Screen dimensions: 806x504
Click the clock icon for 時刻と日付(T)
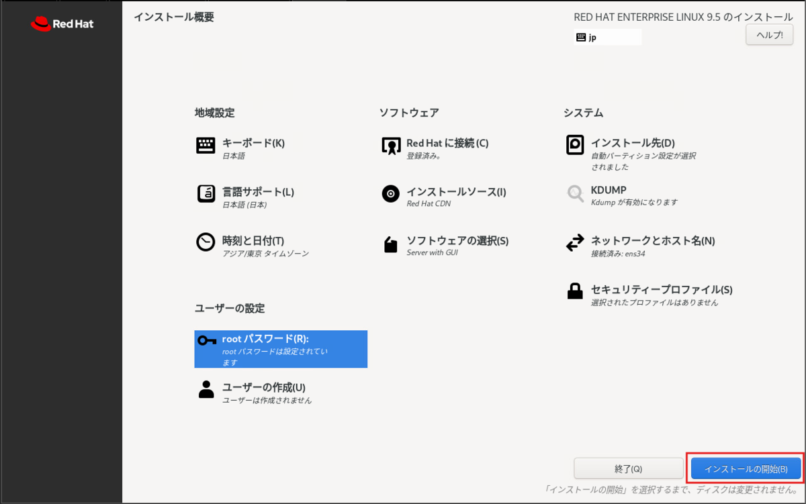coord(206,242)
